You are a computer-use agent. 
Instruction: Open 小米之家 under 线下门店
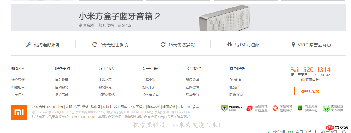pos(105,80)
